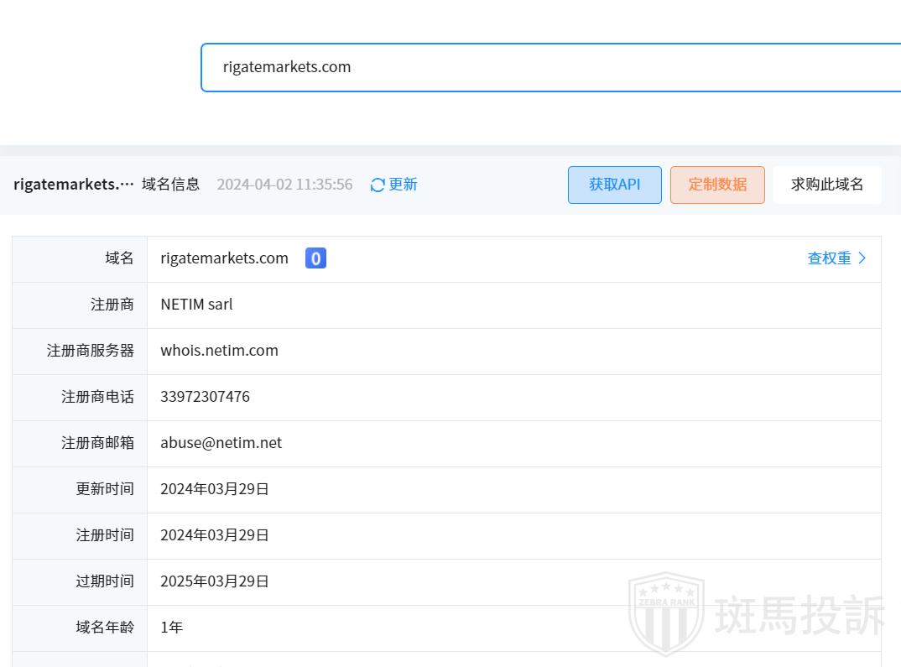Select the 域名信息 heading label

tap(170, 185)
